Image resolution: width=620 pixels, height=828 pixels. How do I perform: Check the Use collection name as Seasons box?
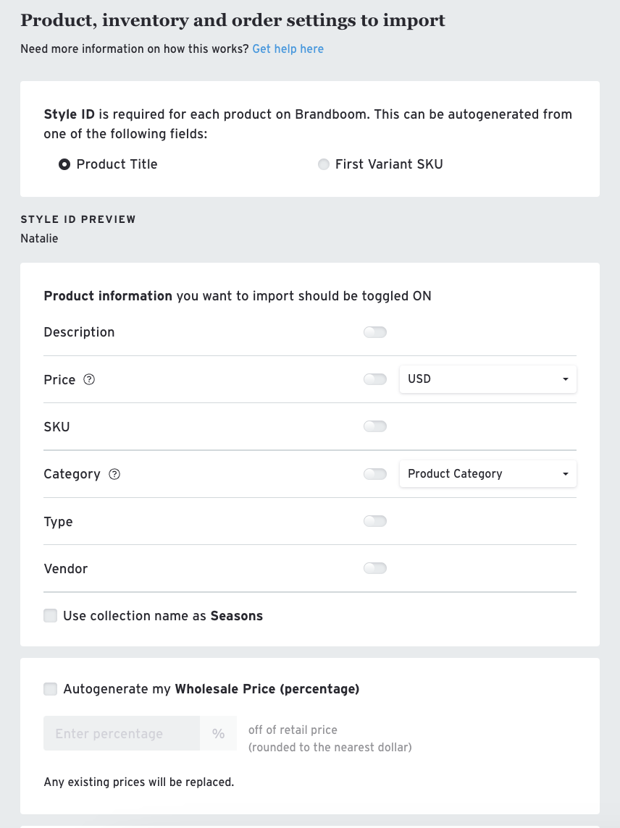[50, 615]
